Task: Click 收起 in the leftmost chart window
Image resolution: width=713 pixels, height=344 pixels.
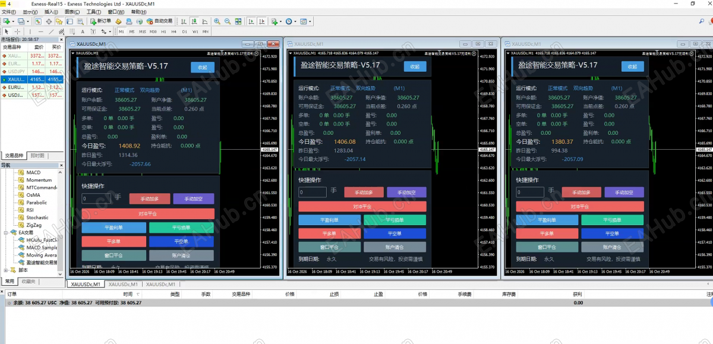Action: click(x=203, y=67)
